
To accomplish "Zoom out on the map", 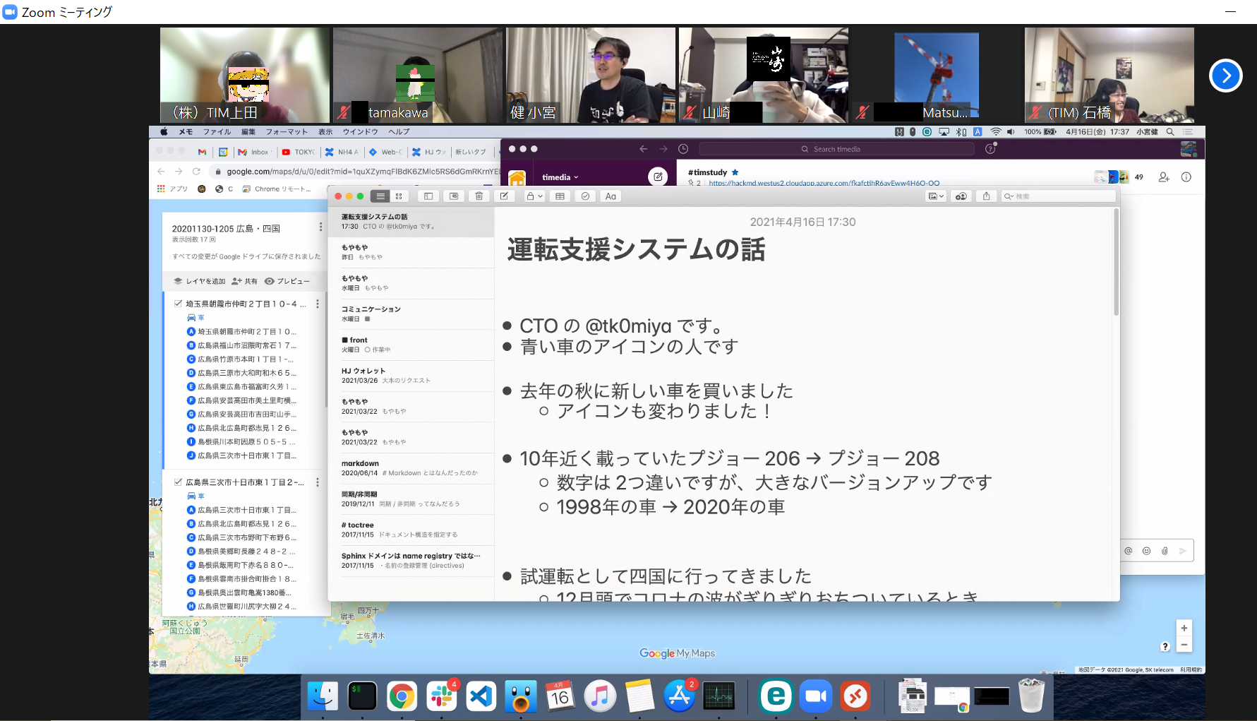I will pyautogui.click(x=1184, y=644).
